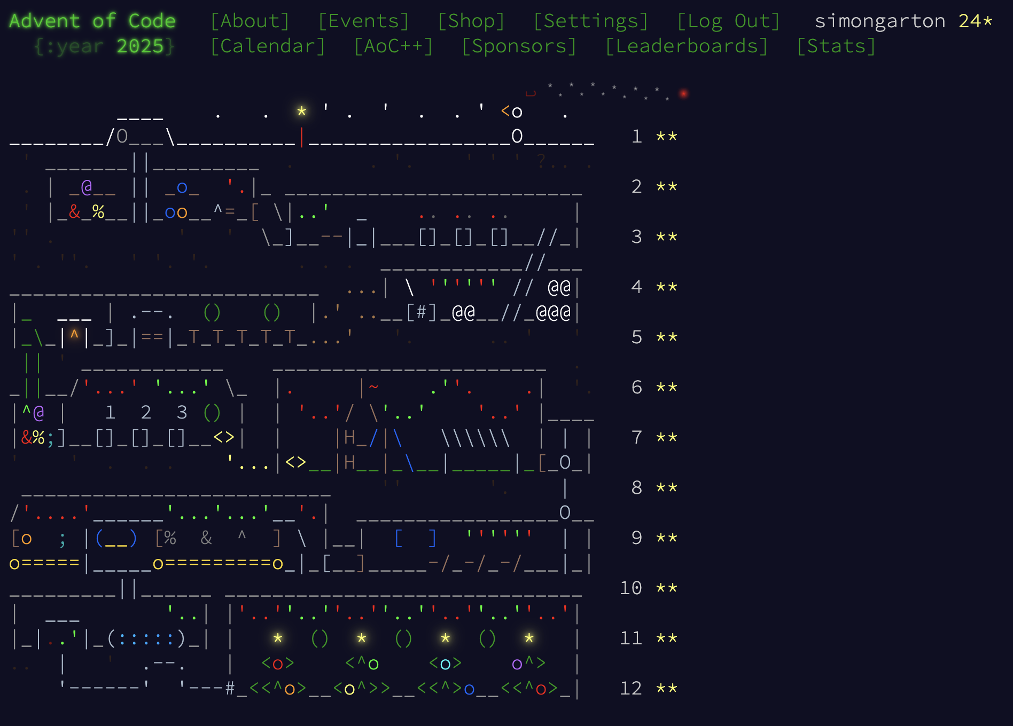Click the {:year 2025} header link

click(104, 46)
